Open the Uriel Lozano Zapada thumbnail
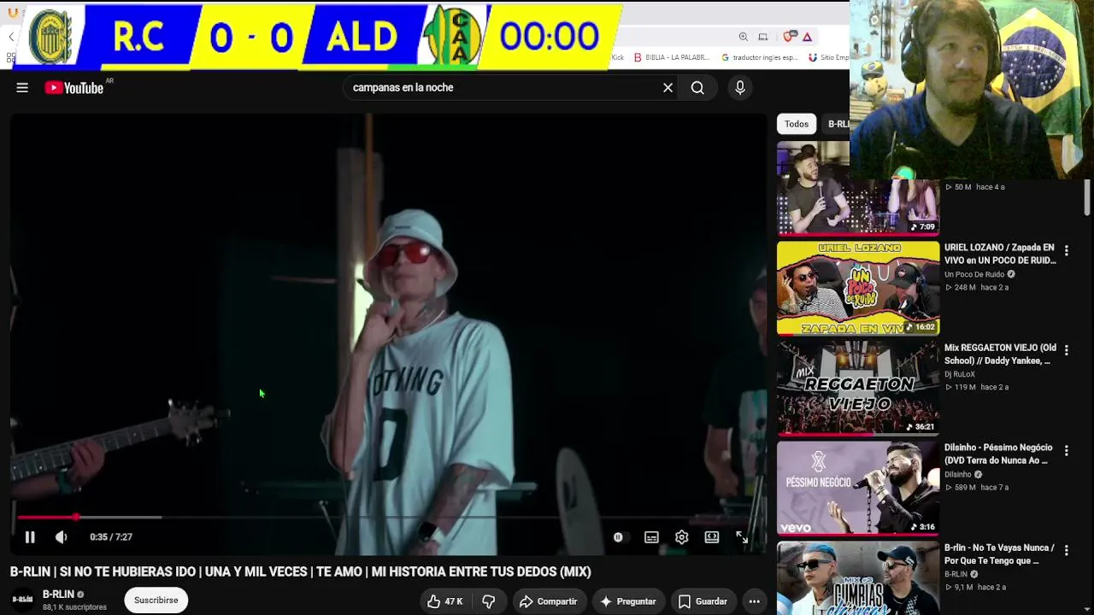 [x=858, y=288]
